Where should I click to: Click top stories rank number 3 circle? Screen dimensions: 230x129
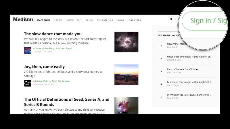pos(161,71)
